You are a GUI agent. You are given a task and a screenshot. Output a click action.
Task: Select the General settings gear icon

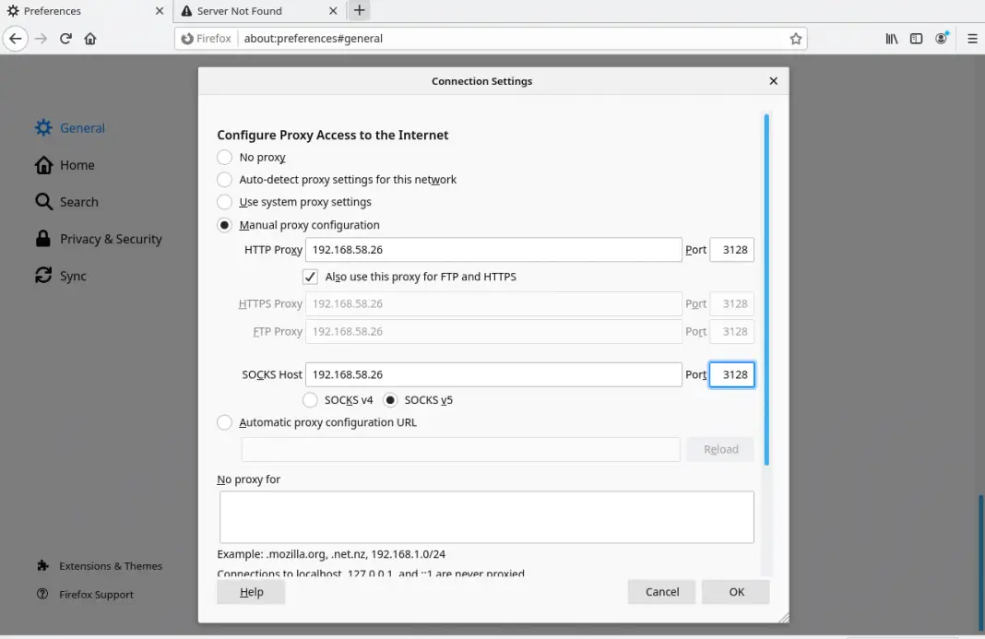point(42,127)
